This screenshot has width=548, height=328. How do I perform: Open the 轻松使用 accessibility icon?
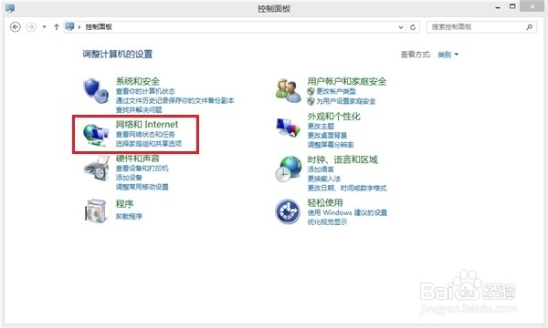tap(288, 211)
